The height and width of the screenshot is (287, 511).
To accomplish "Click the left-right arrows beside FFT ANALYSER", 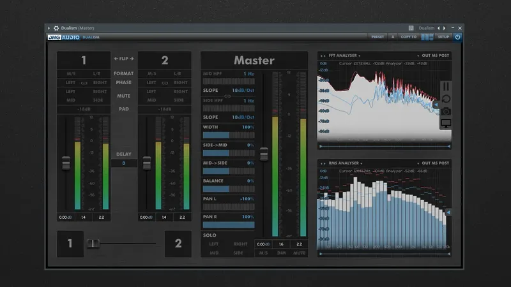I will [323, 56].
